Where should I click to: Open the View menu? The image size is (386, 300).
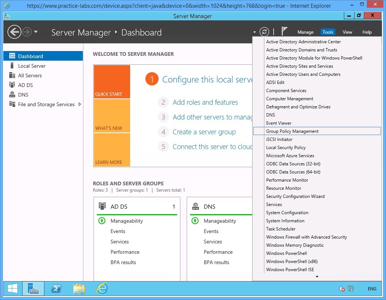coord(347,32)
